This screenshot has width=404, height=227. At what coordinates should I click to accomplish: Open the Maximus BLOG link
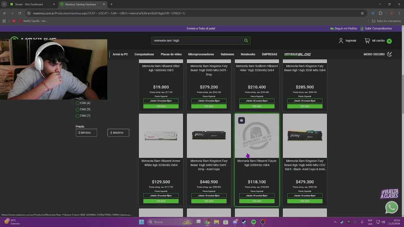pyautogui.click(x=297, y=54)
